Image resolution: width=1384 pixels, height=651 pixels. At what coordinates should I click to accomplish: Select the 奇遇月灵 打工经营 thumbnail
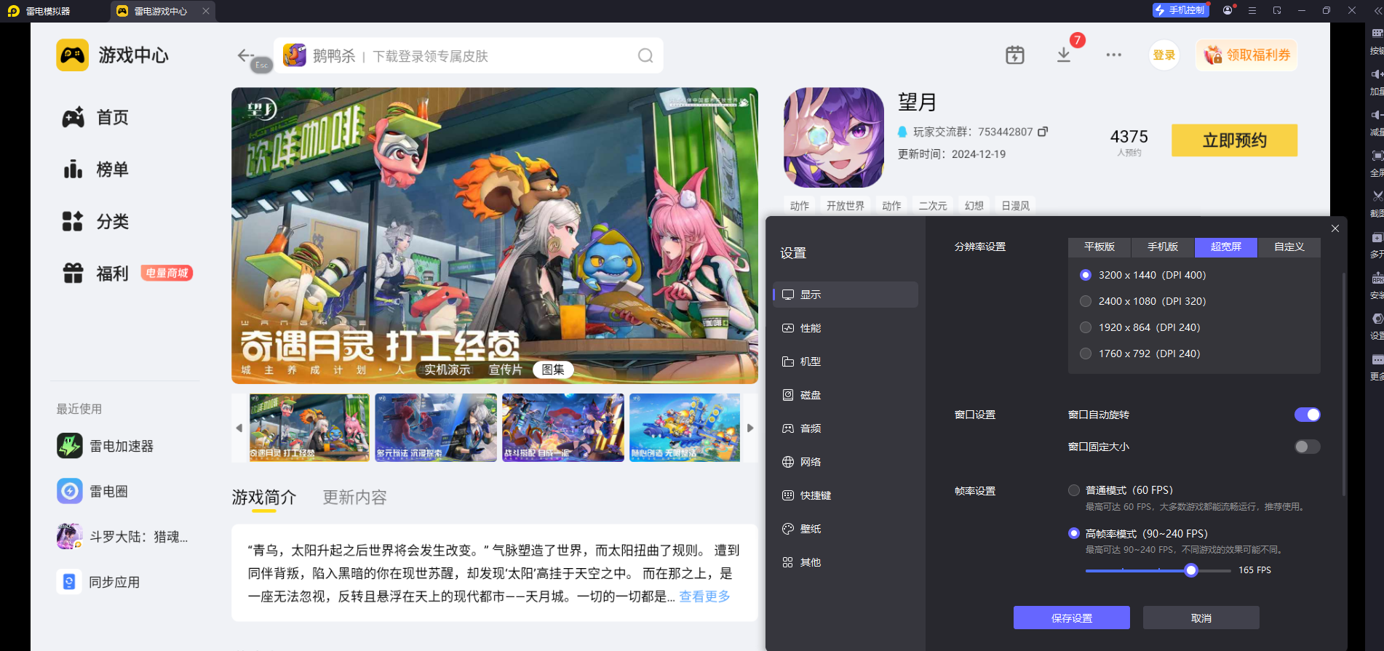309,428
